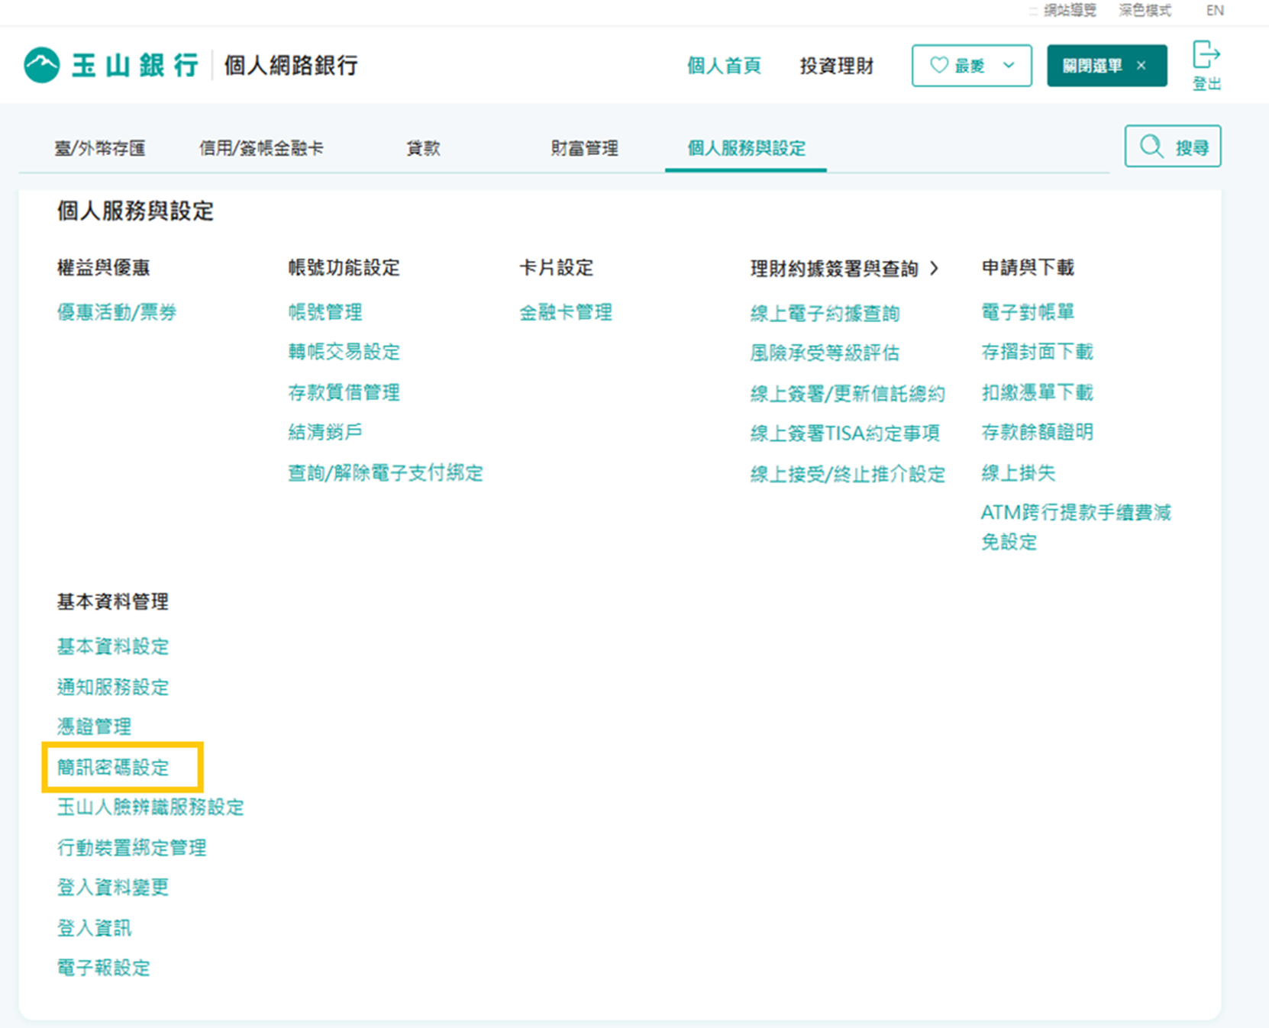Close the menu with 關閉選單 button
This screenshot has width=1269, height=1028.
tap(1106, 66)
